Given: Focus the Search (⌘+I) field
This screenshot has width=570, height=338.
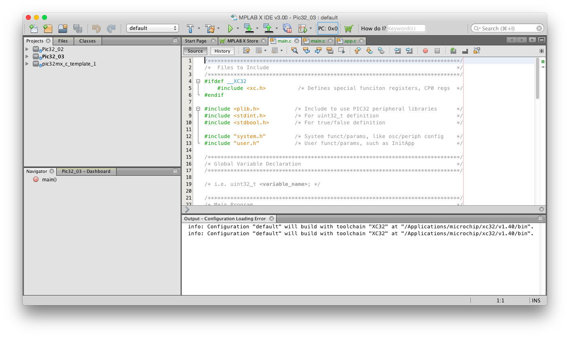Looking at the screenshot, I should pyautogui.click(x=507, y=28).
